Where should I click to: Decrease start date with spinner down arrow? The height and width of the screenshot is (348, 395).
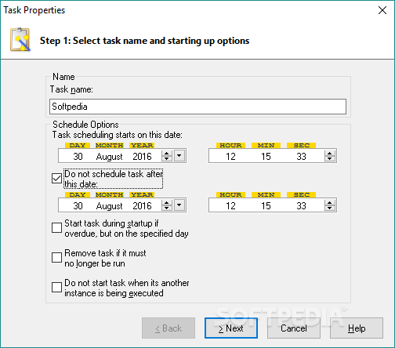[x=167, y=158]
